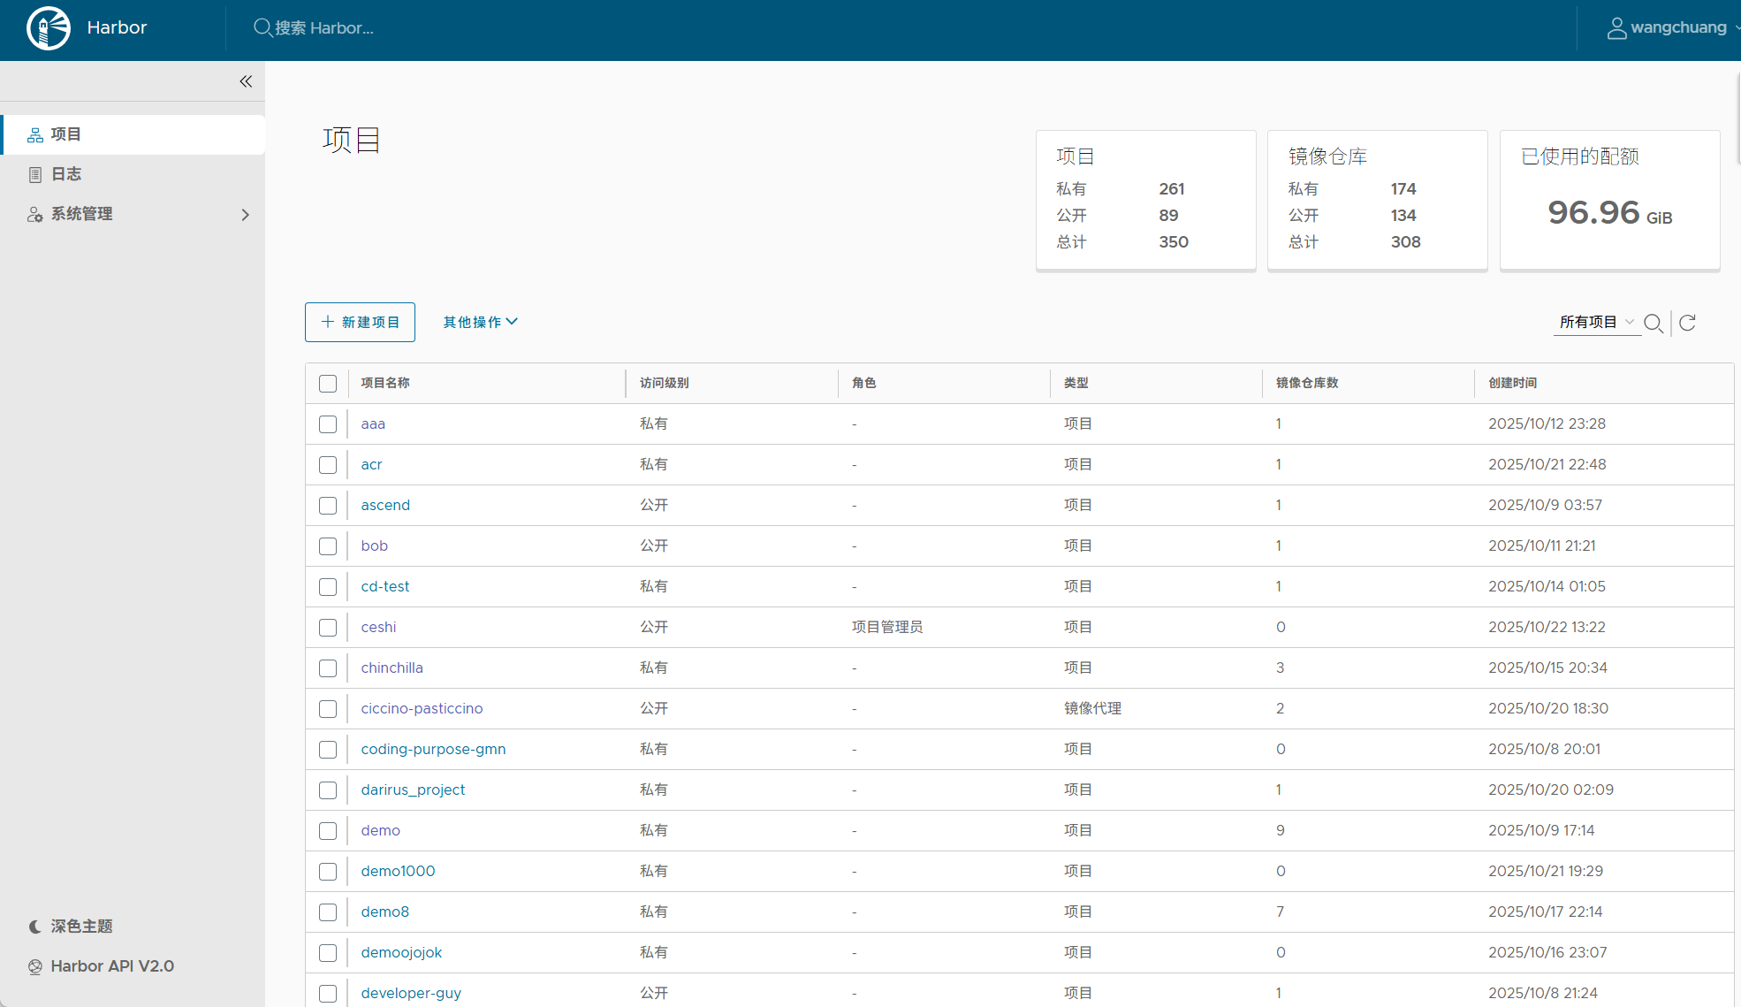This screenshot has height=1007, width=1741.
Task: Open the 所有项目 filter dropdown
Action: (x=1596, y=322)
